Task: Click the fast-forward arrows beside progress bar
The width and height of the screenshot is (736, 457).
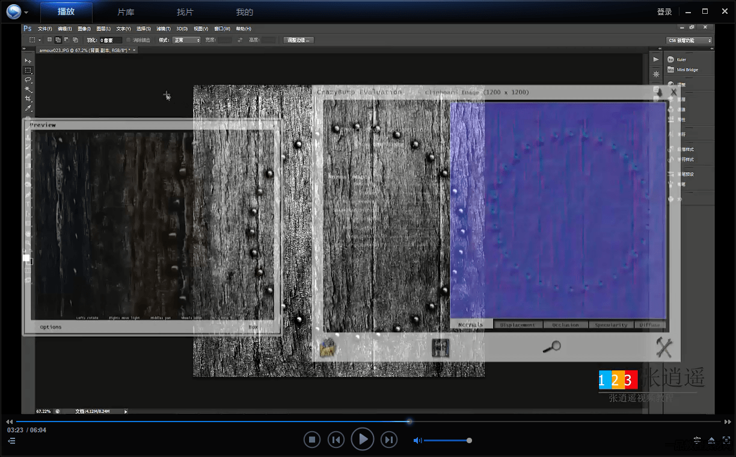Action: coord(728,422)
